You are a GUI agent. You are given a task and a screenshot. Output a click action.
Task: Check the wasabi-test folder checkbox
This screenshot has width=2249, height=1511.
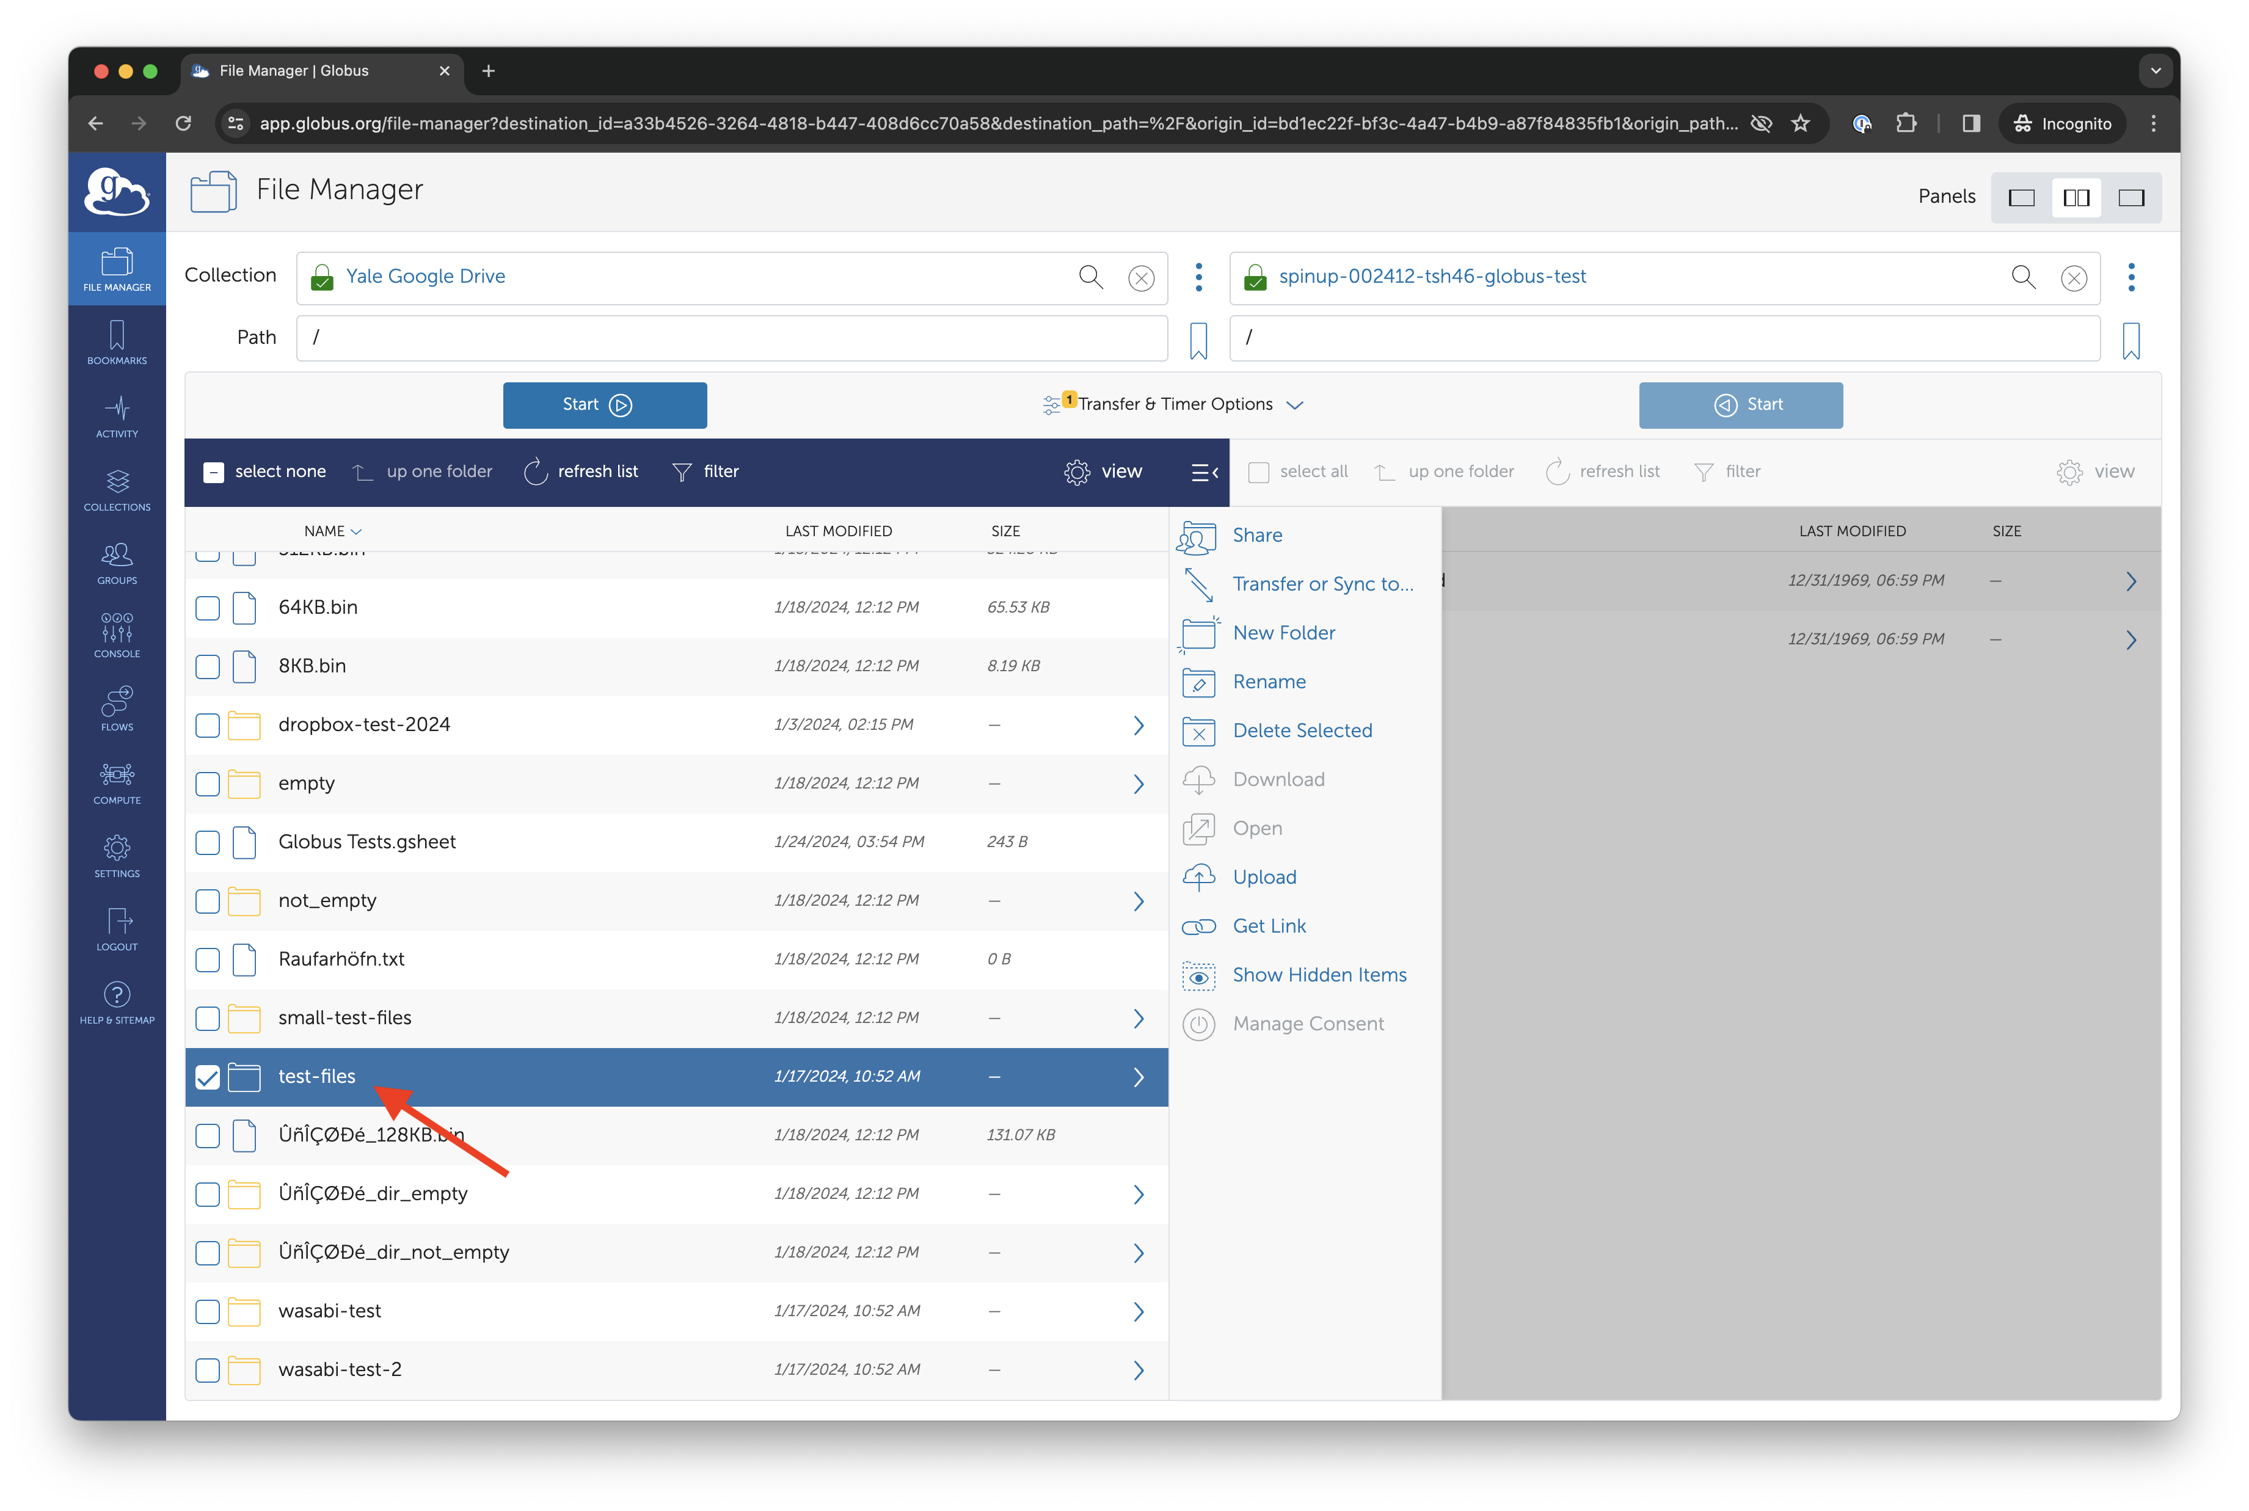207,1311
